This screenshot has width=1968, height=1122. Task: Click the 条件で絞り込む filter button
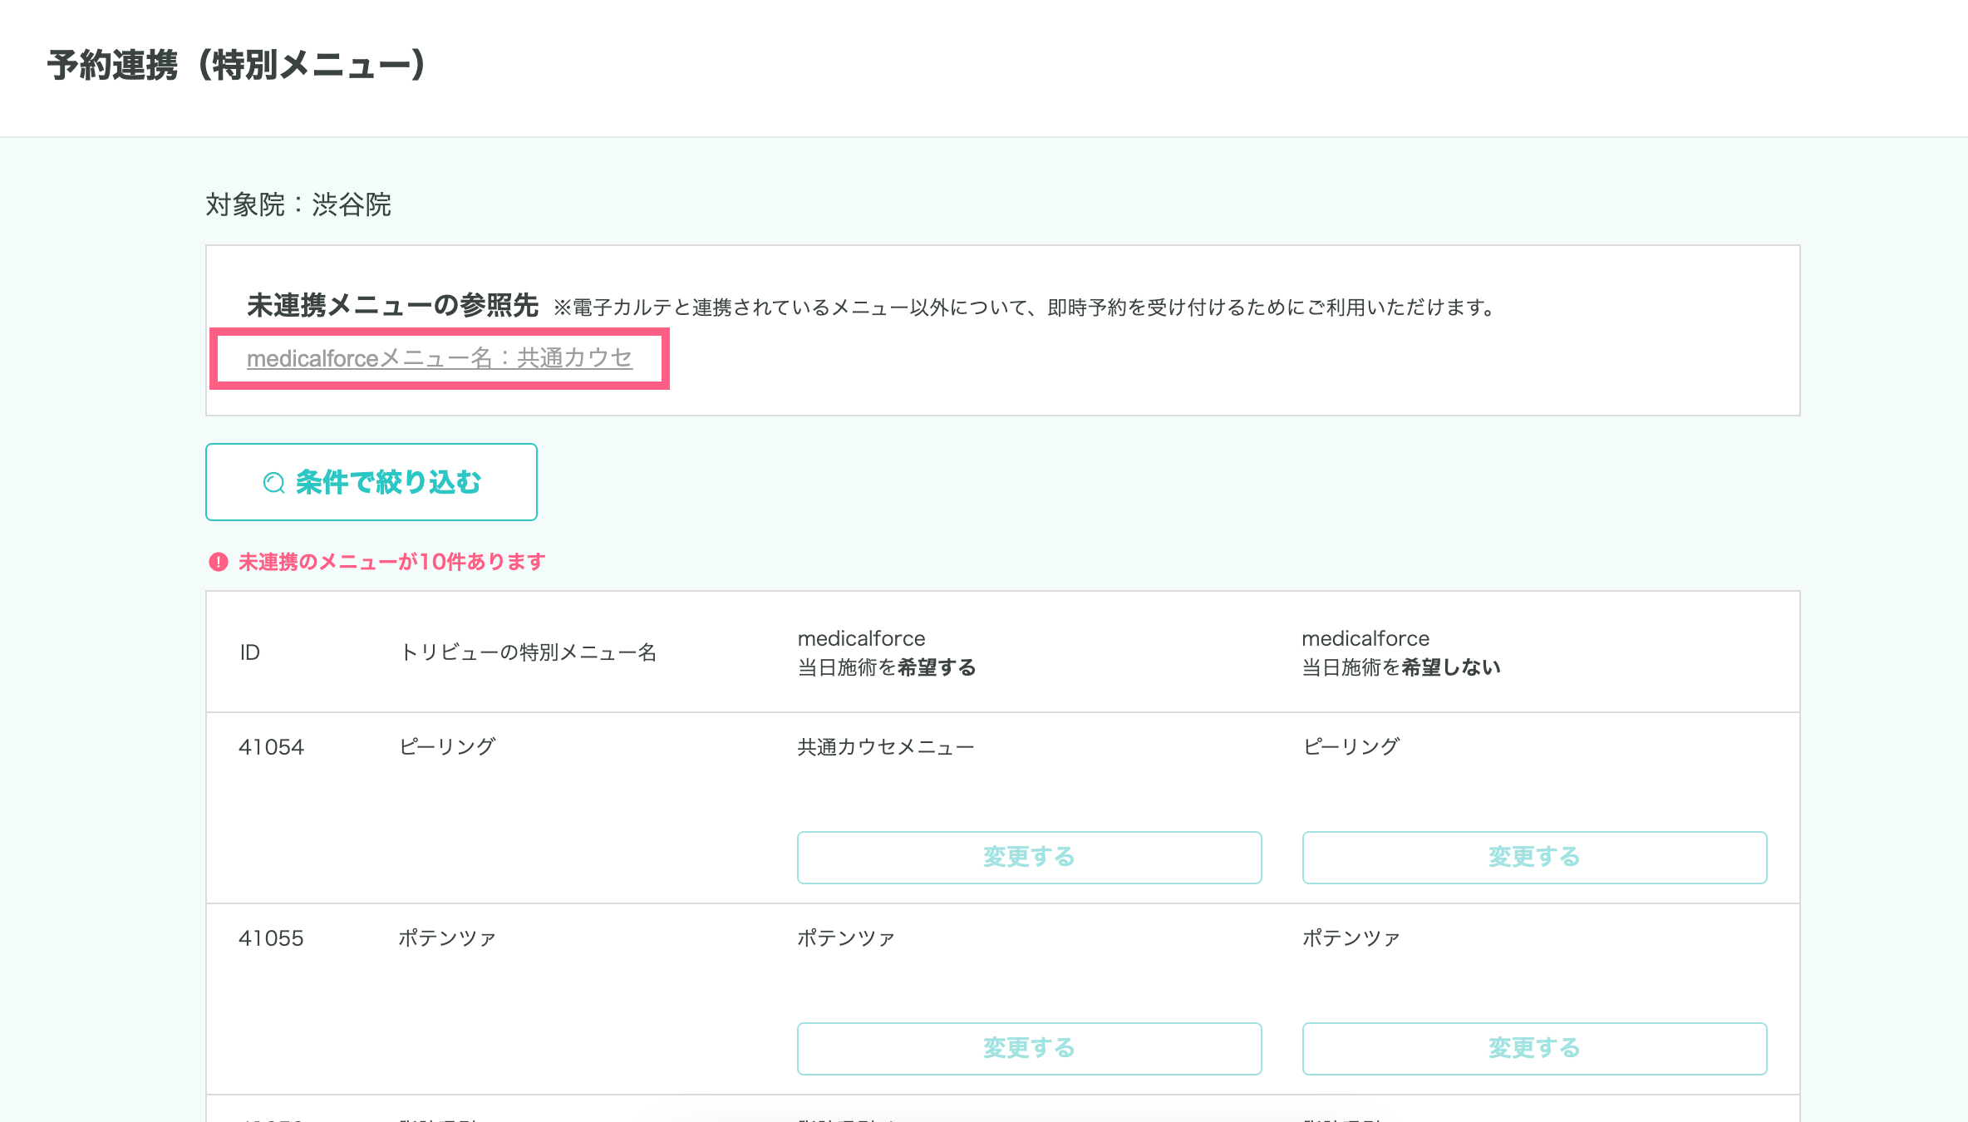click(x=371, y=482)
